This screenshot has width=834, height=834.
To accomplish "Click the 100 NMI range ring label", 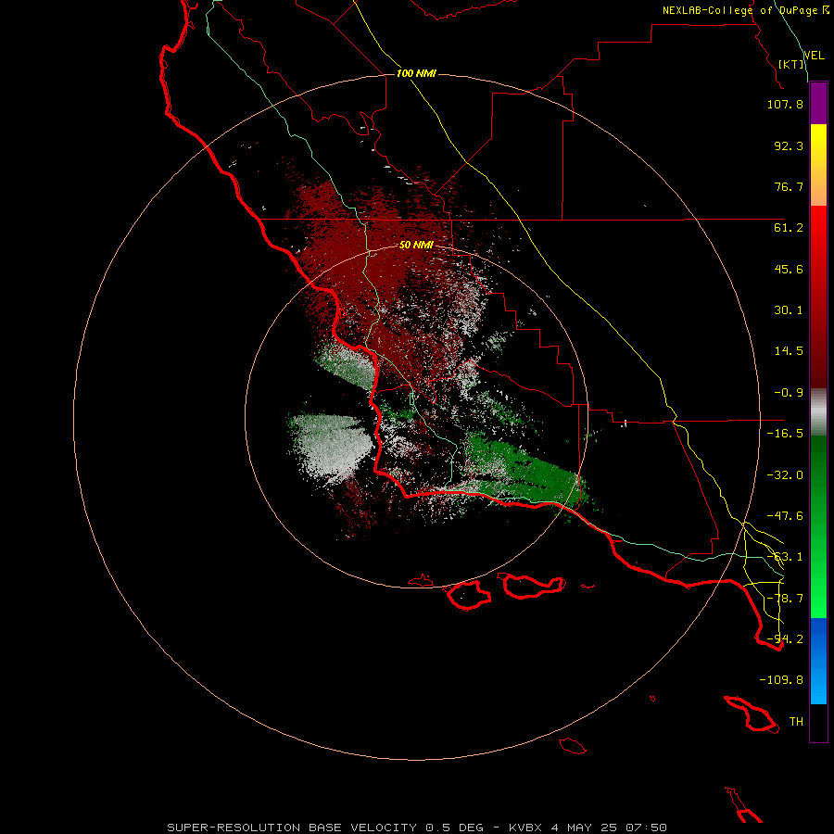I will point(416,73).
